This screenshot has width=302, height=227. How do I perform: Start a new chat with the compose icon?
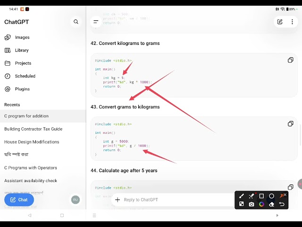pos(280,22)
